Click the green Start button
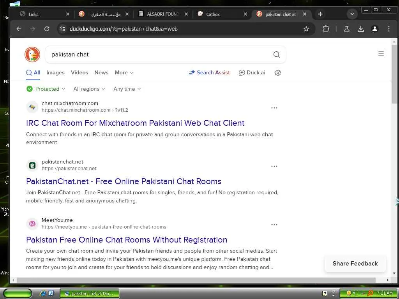 (x=17, y=294)
